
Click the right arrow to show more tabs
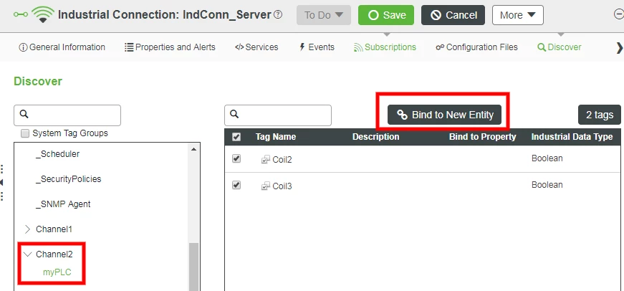coord(619,47)
